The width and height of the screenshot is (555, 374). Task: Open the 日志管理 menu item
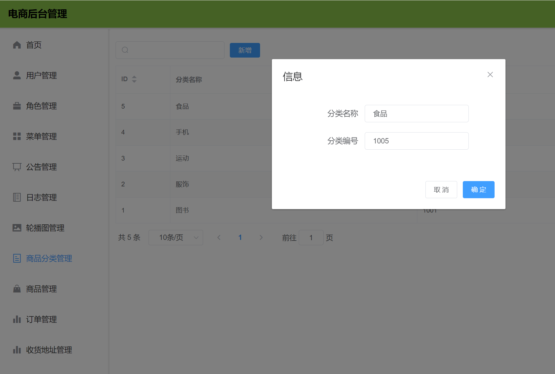pyautogui.click(x=54, y=197)
